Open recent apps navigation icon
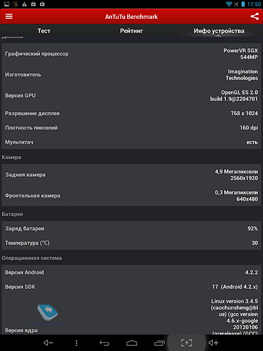 tap(160, 343)
